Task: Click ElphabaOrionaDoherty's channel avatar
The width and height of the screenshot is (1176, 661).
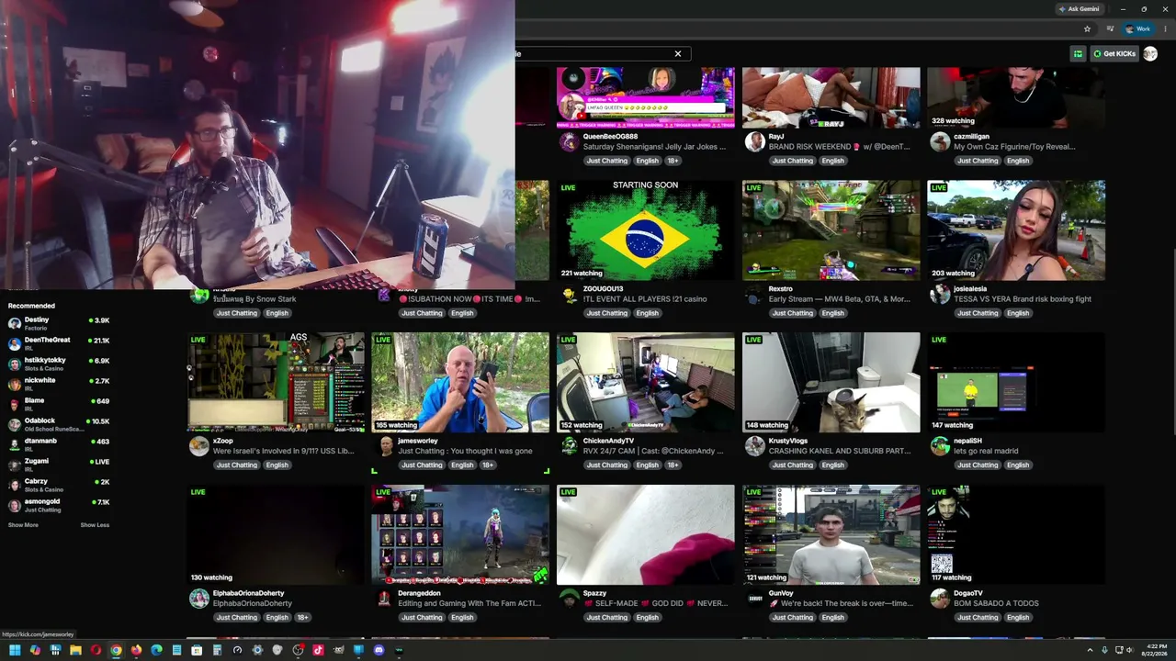Action: pos(199,599)
